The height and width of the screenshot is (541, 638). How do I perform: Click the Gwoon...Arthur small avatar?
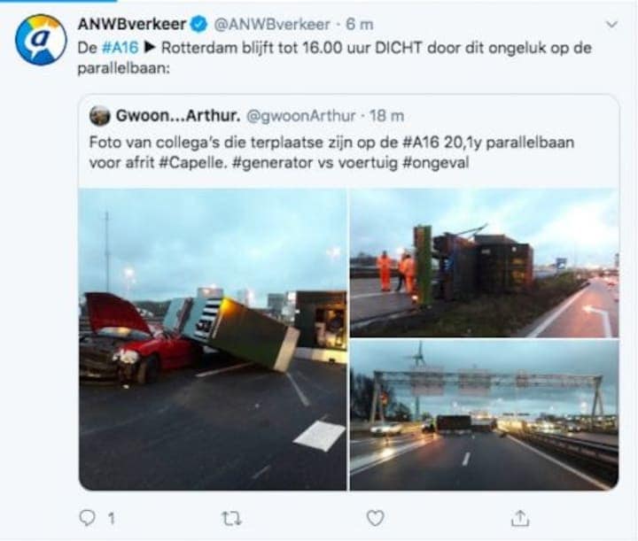click(x=99, y=116)
